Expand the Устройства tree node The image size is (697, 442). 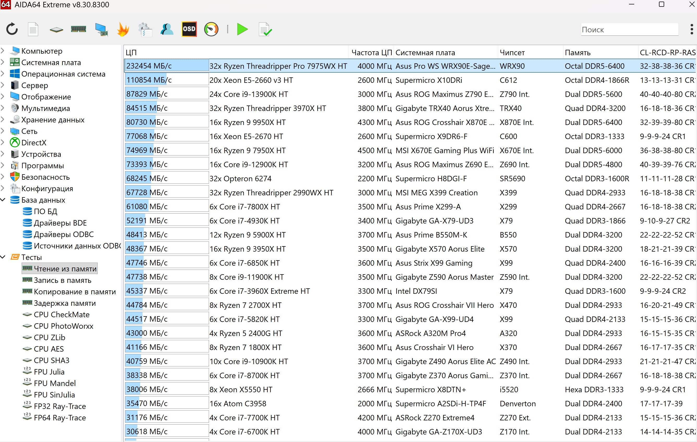(x=3, y=154)
